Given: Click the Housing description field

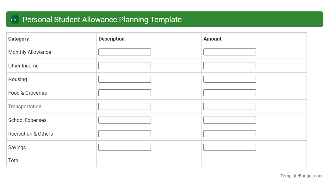Looking at the screenshot, I should 124,79.
